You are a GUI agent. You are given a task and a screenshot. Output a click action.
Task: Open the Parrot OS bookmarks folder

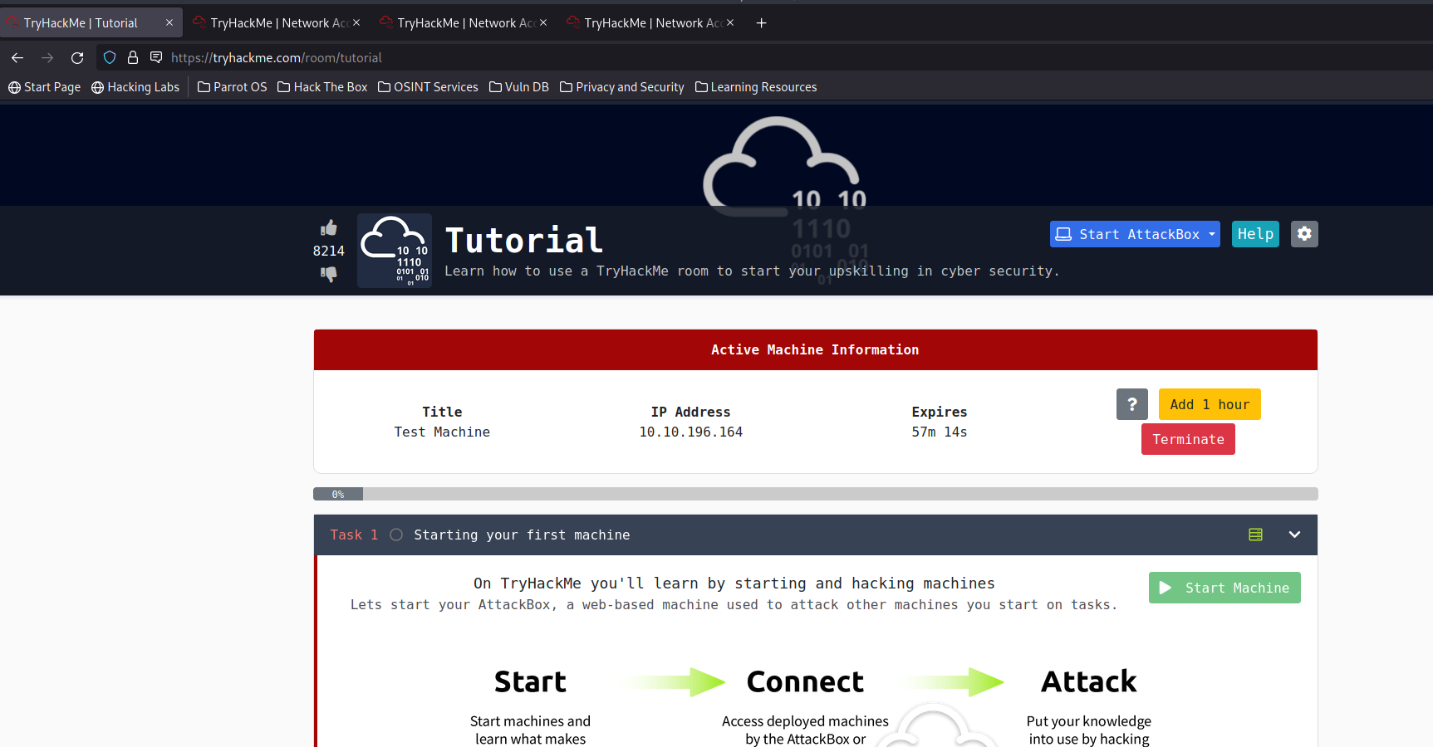point(233,87)
